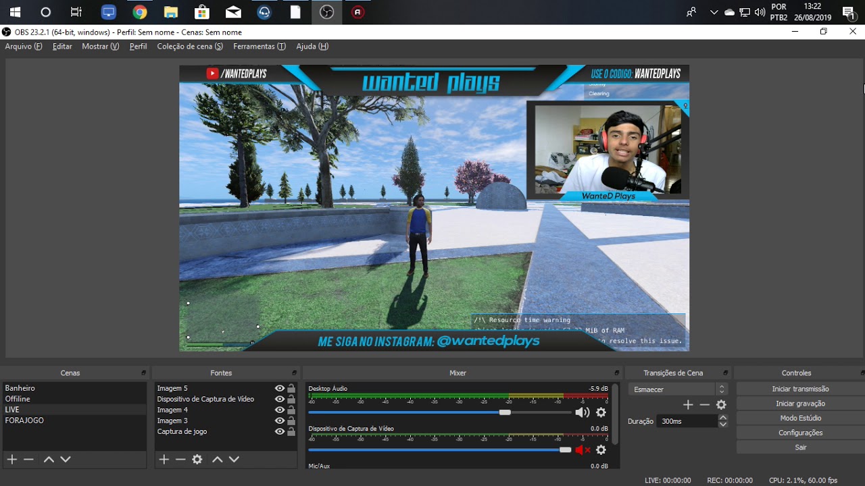Undock the Mixer panel

click(x=616, y=373)
